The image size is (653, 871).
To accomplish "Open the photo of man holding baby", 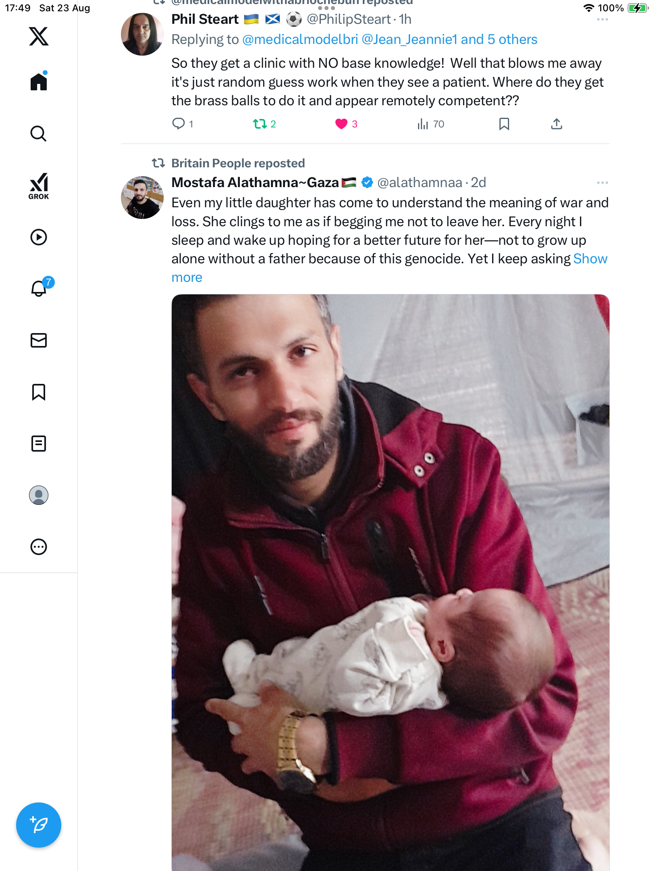I will coord(390,581).
